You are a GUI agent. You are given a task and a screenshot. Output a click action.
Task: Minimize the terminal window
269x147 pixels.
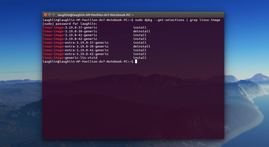[49, 15]
